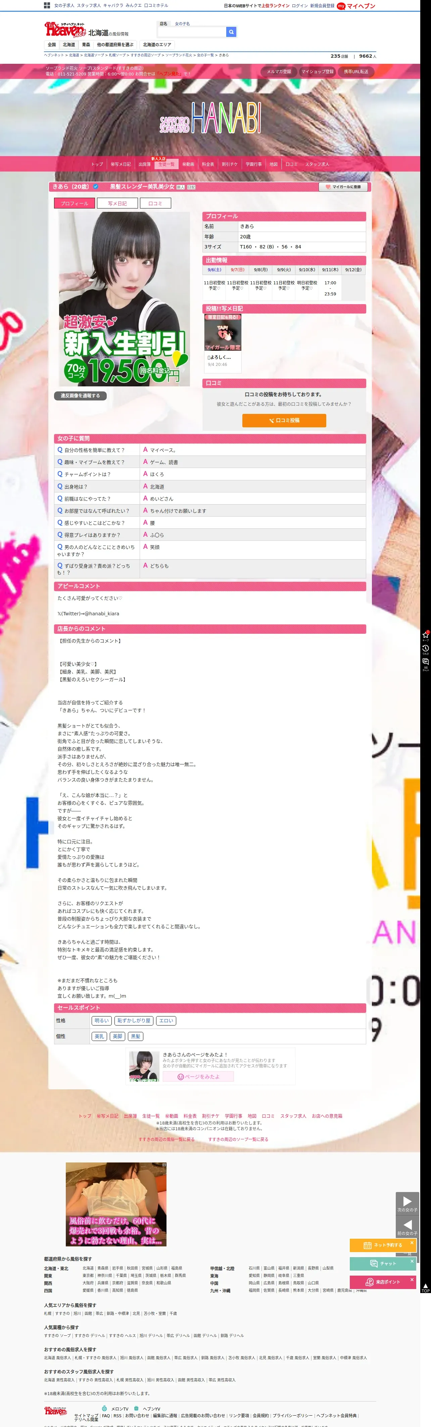Open 割引チケ in the shop nav bar
Viewport: 431px width, 1427px height.
pyautogui.click(x=229, y=164)
